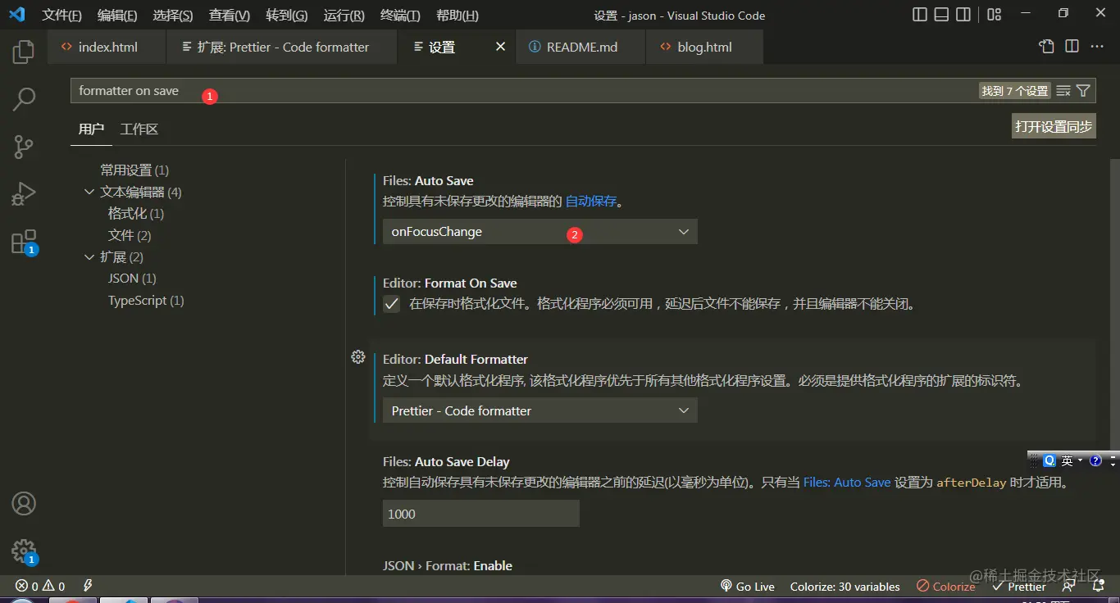
Task: Select TypeScript in settings tree
Action: [146, 301]
